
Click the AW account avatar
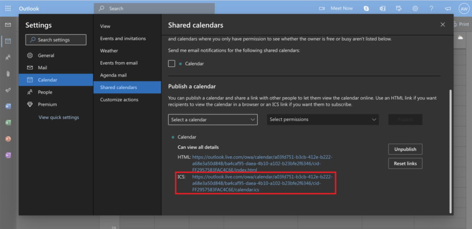[464, 9]
